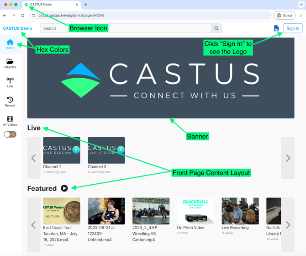Reload the page with the browser refresh button
This screenshot has height=256, width=306.
tap(23, 16)
